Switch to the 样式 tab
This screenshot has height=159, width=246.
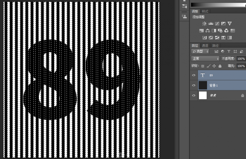(x=205, y=12)
